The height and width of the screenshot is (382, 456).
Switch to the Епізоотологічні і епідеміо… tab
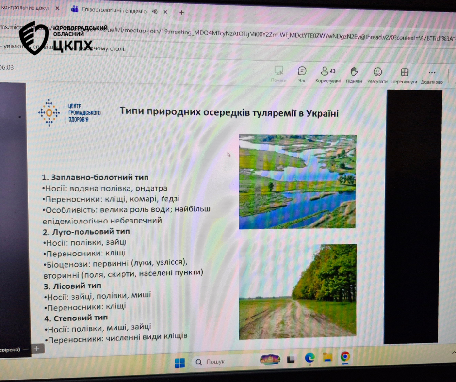[112, 10]
